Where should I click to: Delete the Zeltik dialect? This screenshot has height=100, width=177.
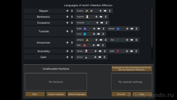click(136, 51)
